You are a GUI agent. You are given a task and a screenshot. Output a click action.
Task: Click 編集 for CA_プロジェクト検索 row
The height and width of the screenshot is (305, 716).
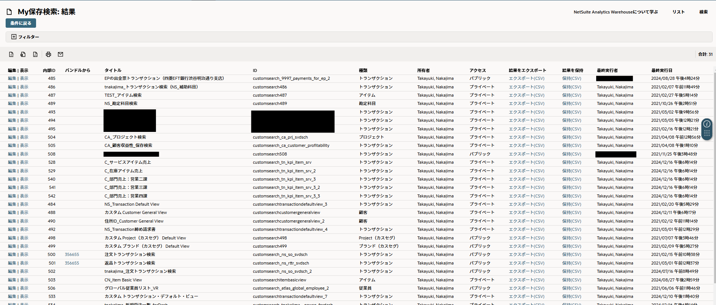pyautogui.click(x=12, y=137)
